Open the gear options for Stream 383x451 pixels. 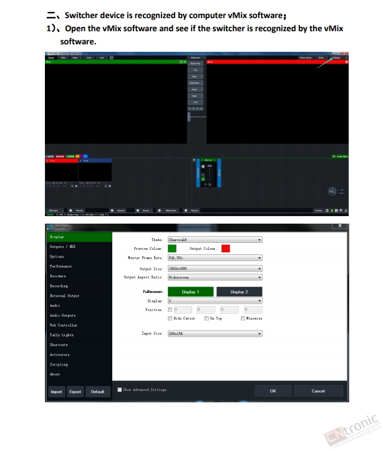coord(138,211)
